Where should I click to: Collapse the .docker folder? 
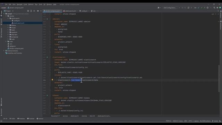coord(6,16)
